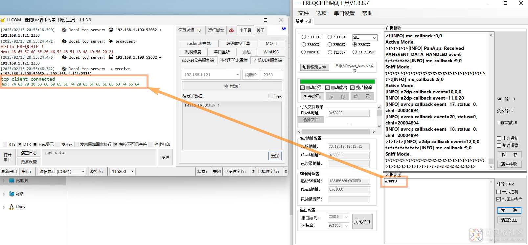Open the 运行脚本 tab

click(216, 30)
